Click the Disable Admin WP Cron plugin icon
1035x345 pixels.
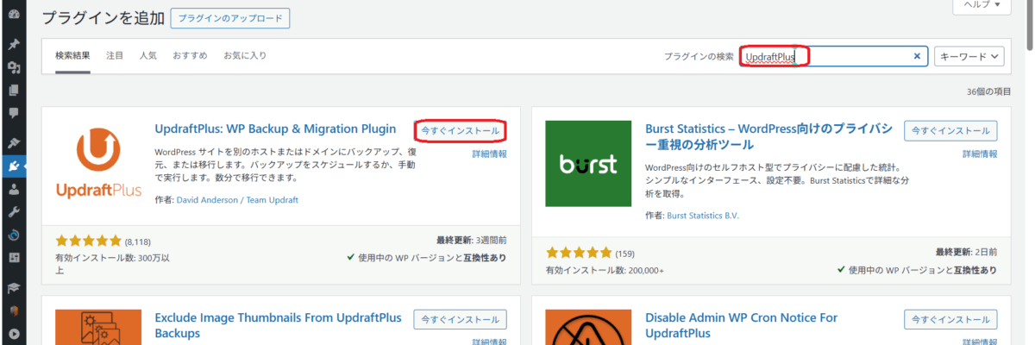click(x=588, y=327)
